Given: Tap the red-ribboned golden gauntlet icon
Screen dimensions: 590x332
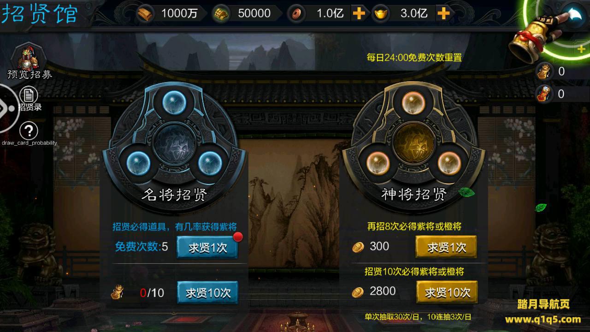Looking at the screenshot, I should pos(534,37).
